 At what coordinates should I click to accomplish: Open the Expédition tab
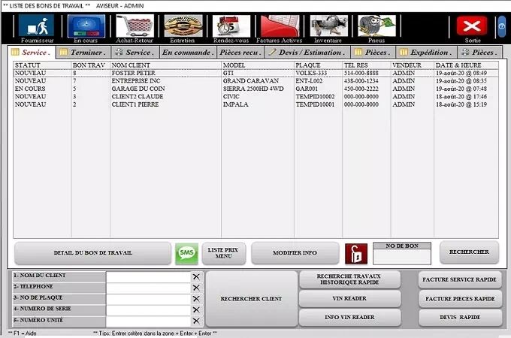click(426, 53)
